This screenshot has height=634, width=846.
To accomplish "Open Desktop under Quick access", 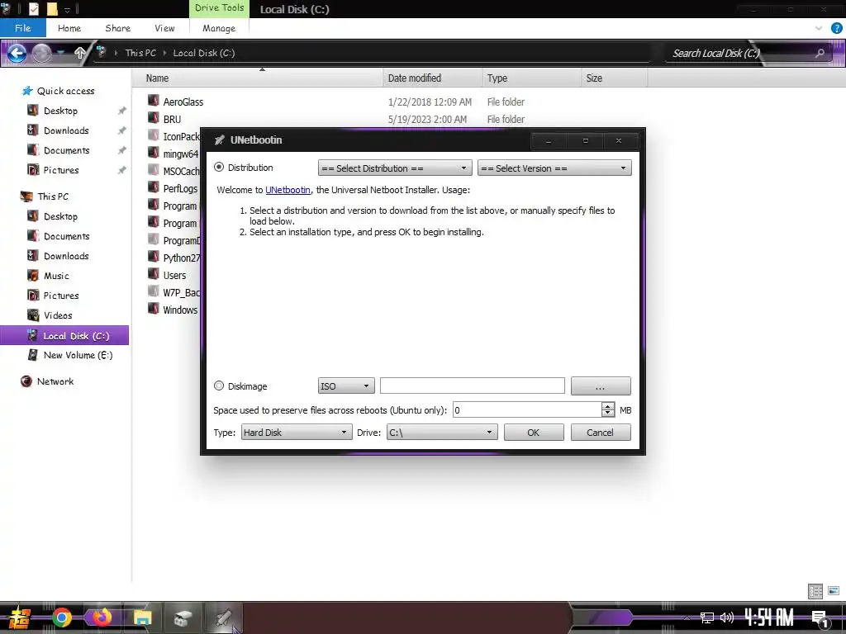I will [x=60, y=111].
